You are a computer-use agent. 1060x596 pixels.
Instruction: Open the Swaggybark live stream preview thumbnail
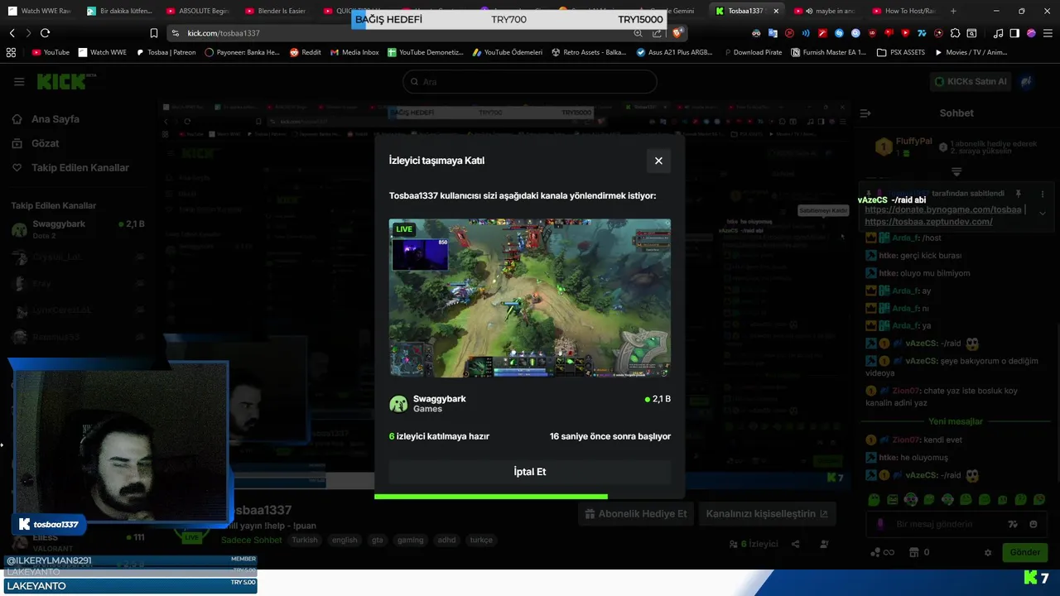(530, 298)
